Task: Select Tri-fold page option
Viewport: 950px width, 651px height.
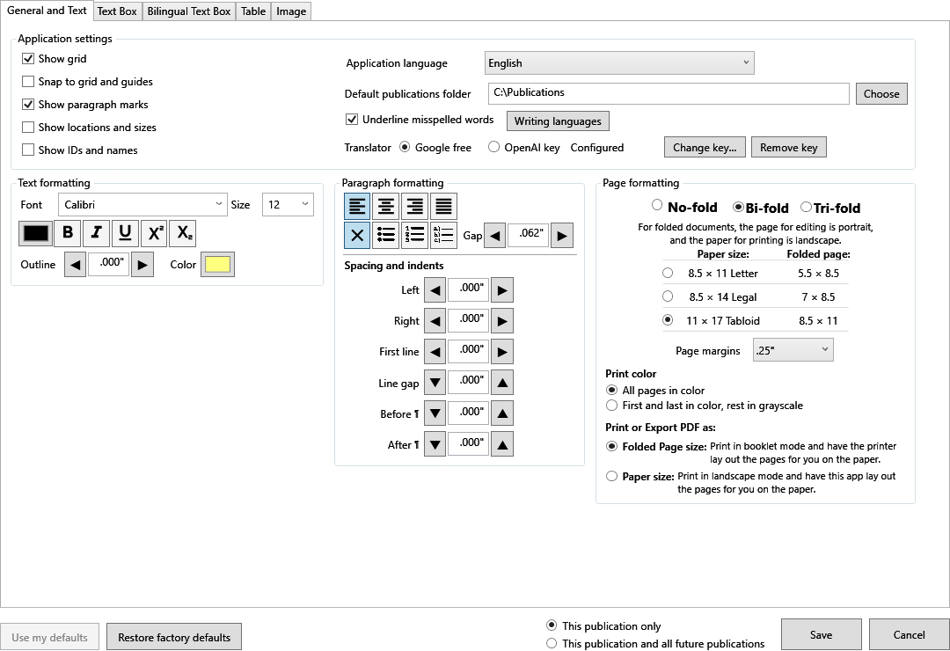Action: coord(807,207)
